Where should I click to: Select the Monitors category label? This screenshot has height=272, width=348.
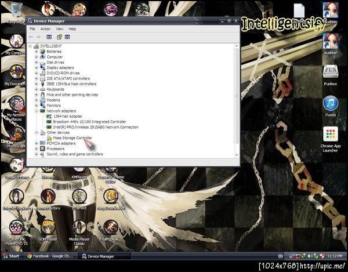(53, 106)
